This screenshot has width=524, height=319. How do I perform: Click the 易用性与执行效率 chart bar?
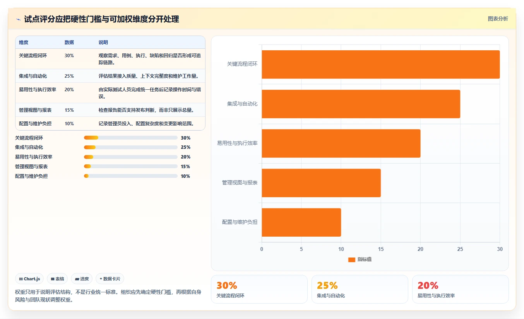click(x=341, y=143)
